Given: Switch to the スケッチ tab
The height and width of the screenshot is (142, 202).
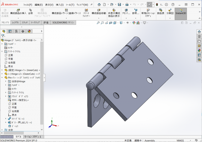Looking at the screenshot, I should coord(25,23).
